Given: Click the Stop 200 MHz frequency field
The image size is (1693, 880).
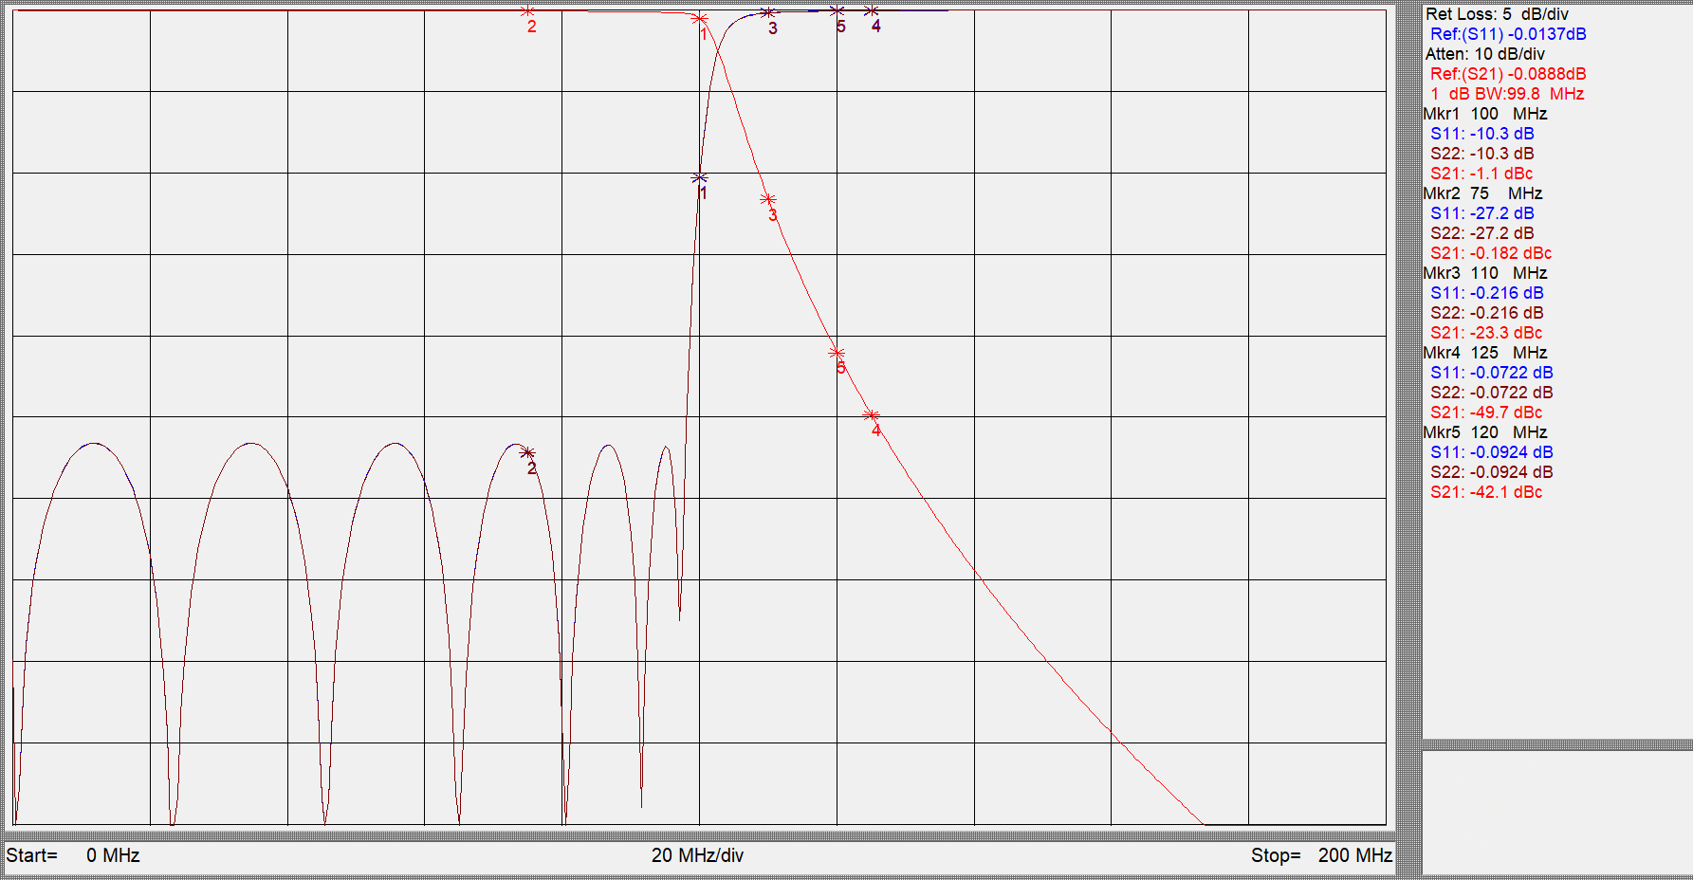Looking at the screenshot, I should point(1321,855).
